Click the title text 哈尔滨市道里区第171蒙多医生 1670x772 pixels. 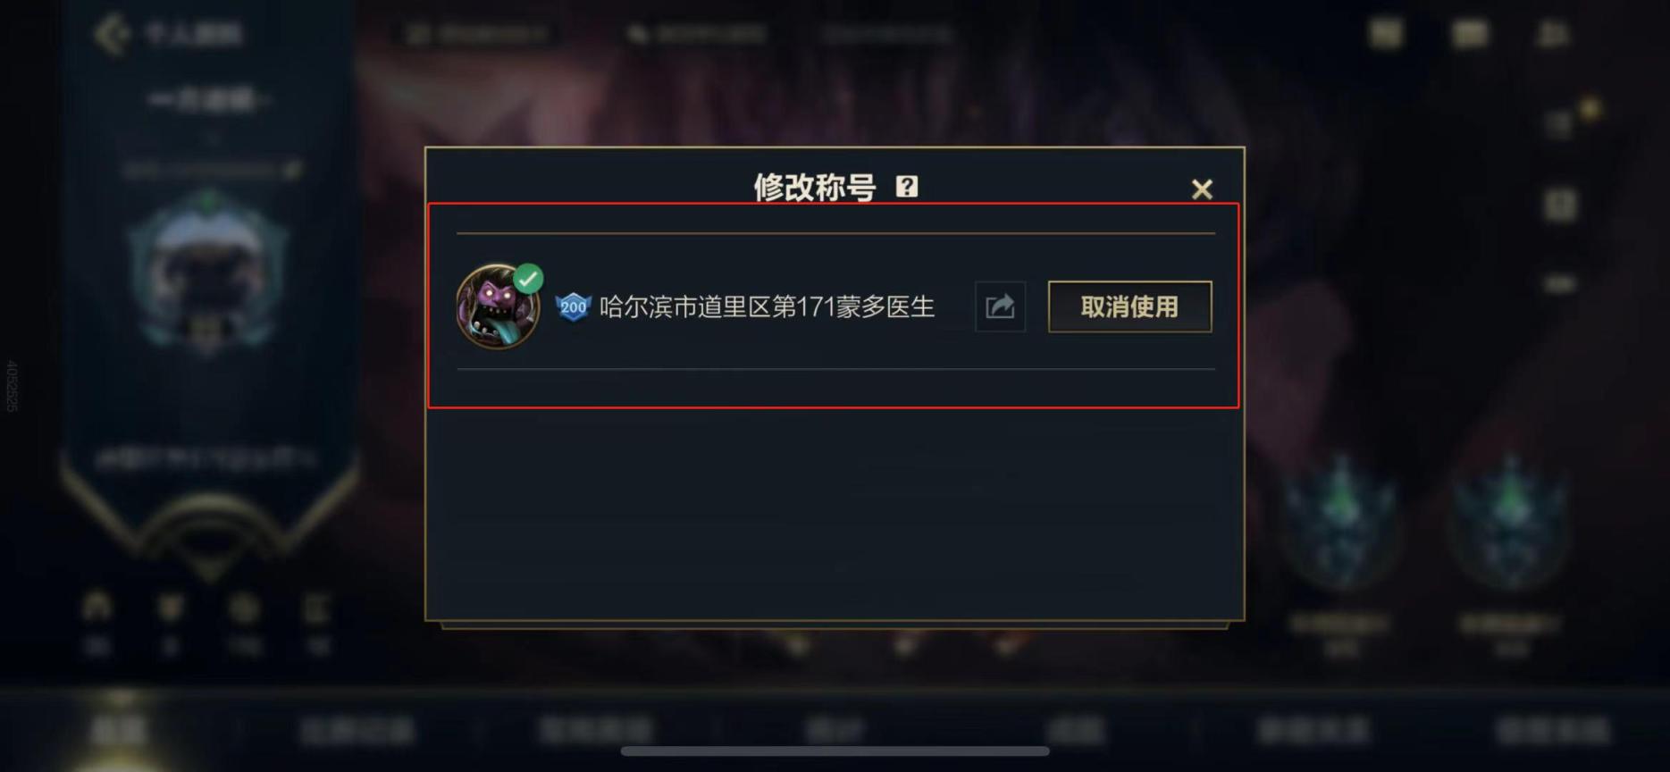point(767,307)
